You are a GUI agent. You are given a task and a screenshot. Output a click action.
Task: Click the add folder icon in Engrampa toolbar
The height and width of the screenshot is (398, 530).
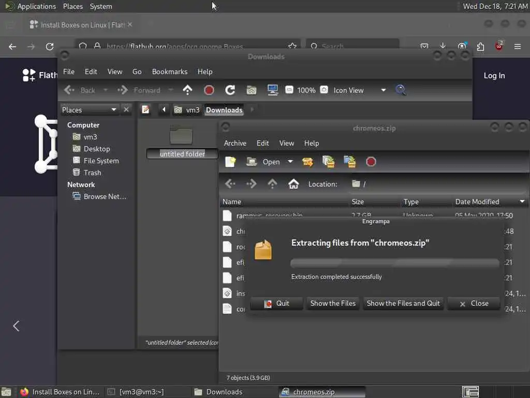point(349,162)
